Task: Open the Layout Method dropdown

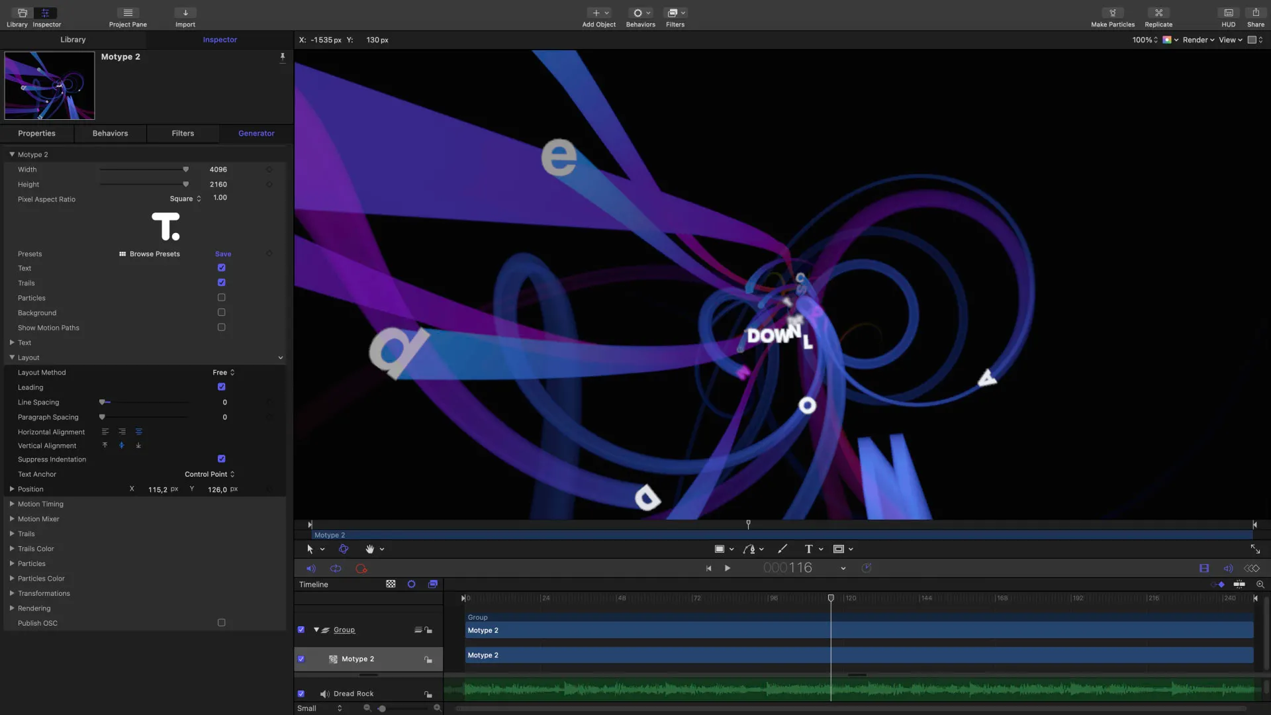Action: pos(224,373)
